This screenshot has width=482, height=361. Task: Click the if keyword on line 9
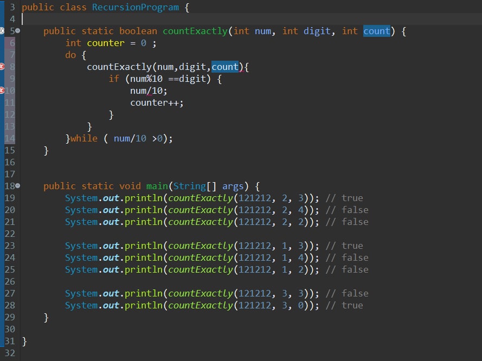(x=114, y=79)
